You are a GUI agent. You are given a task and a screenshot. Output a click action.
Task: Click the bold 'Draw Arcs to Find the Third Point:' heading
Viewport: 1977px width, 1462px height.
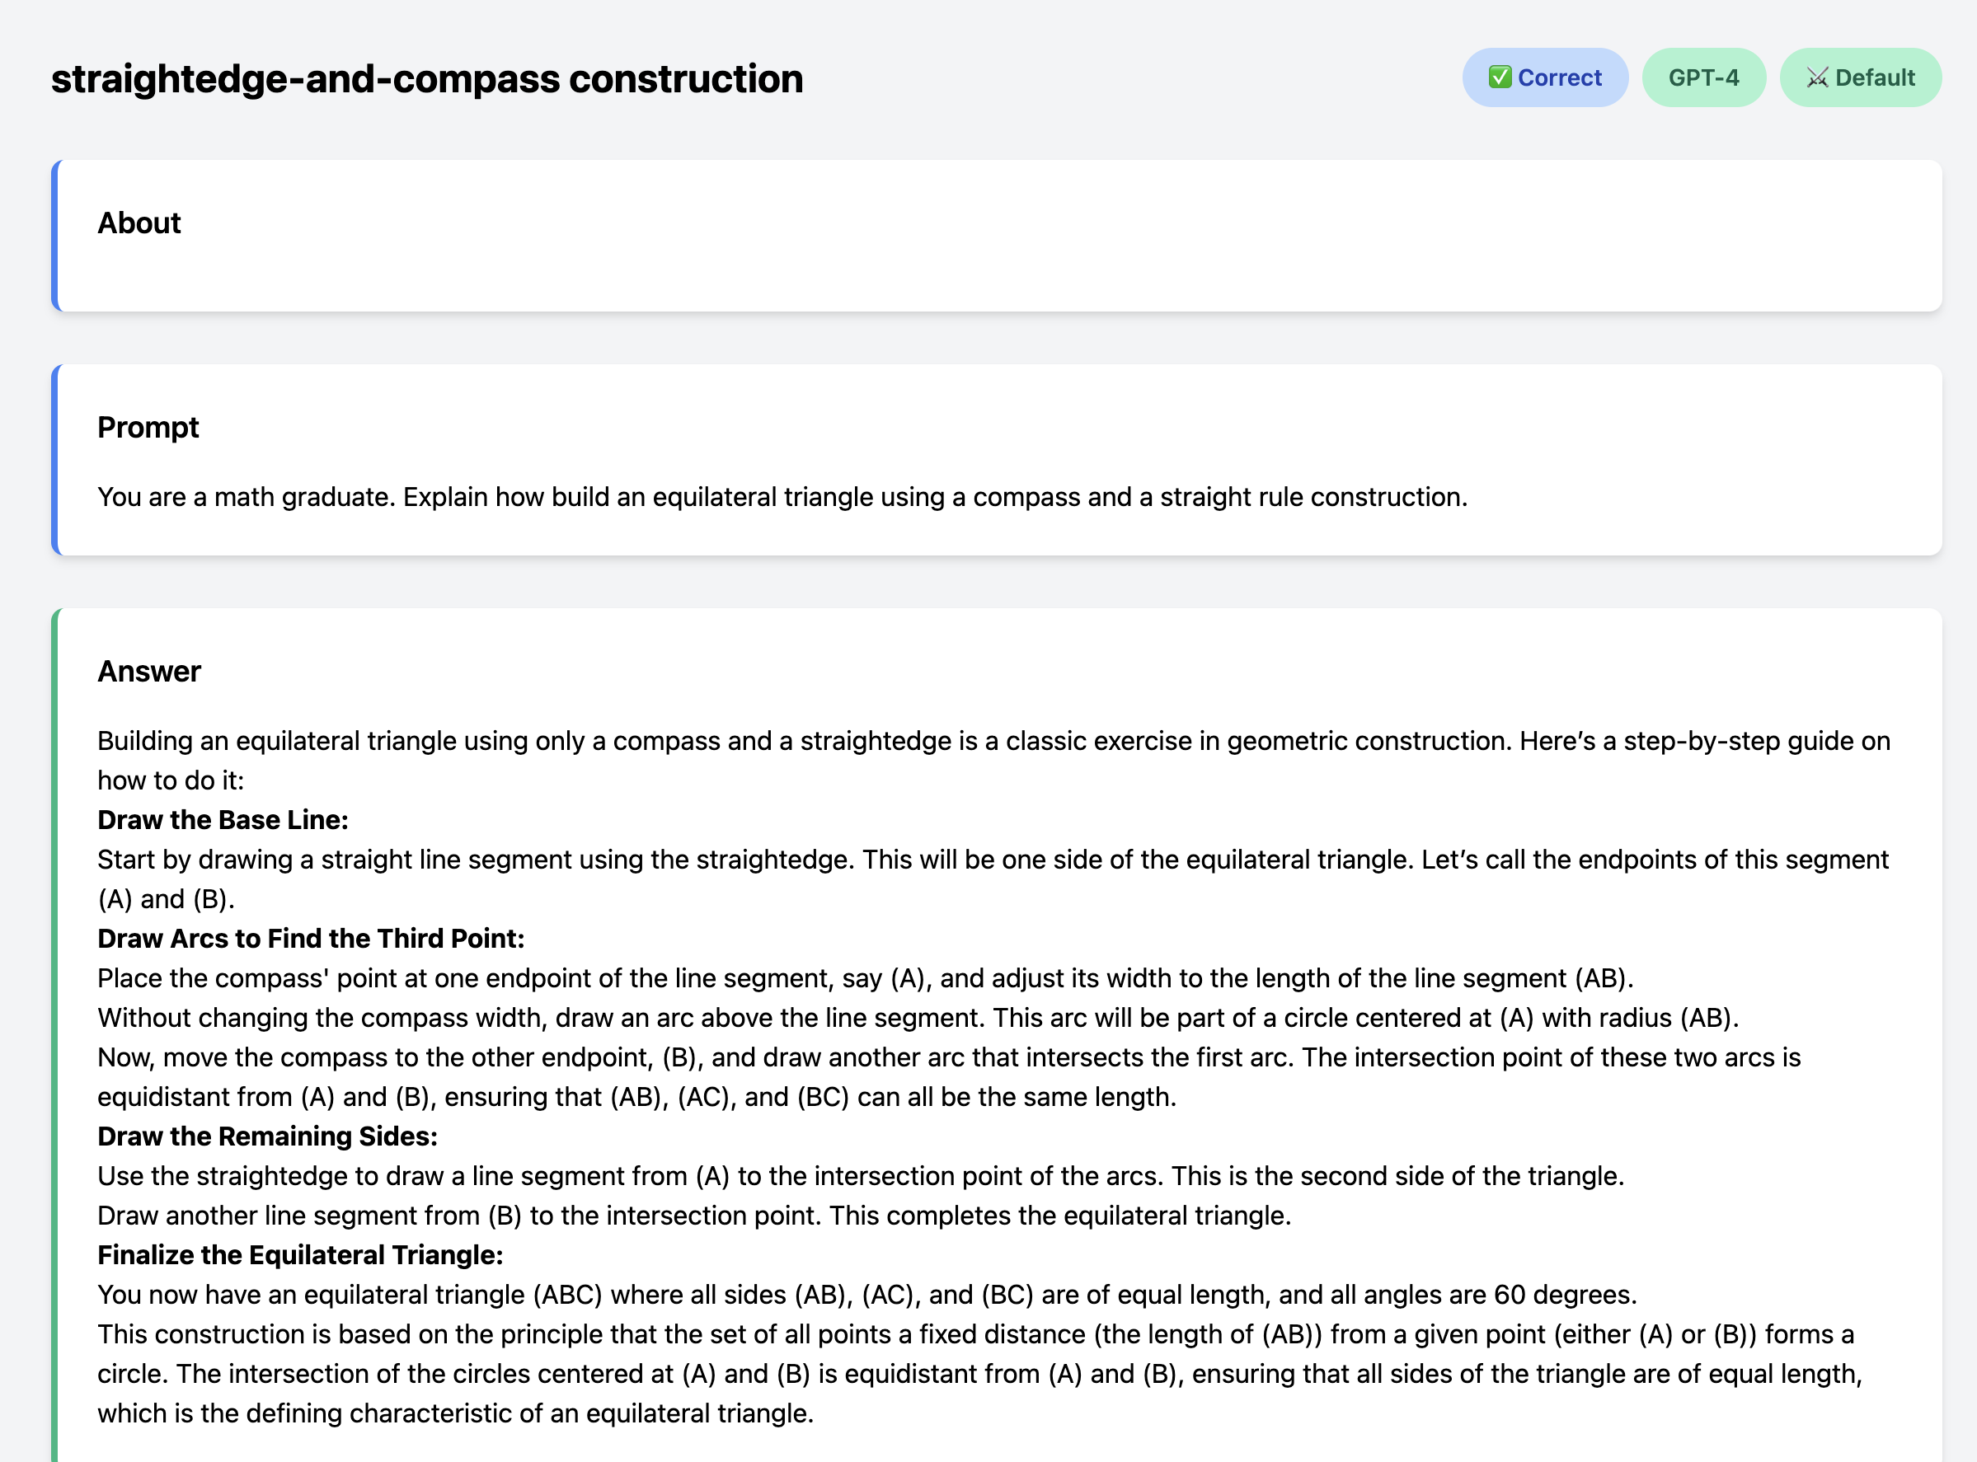[x=311, y=939]
